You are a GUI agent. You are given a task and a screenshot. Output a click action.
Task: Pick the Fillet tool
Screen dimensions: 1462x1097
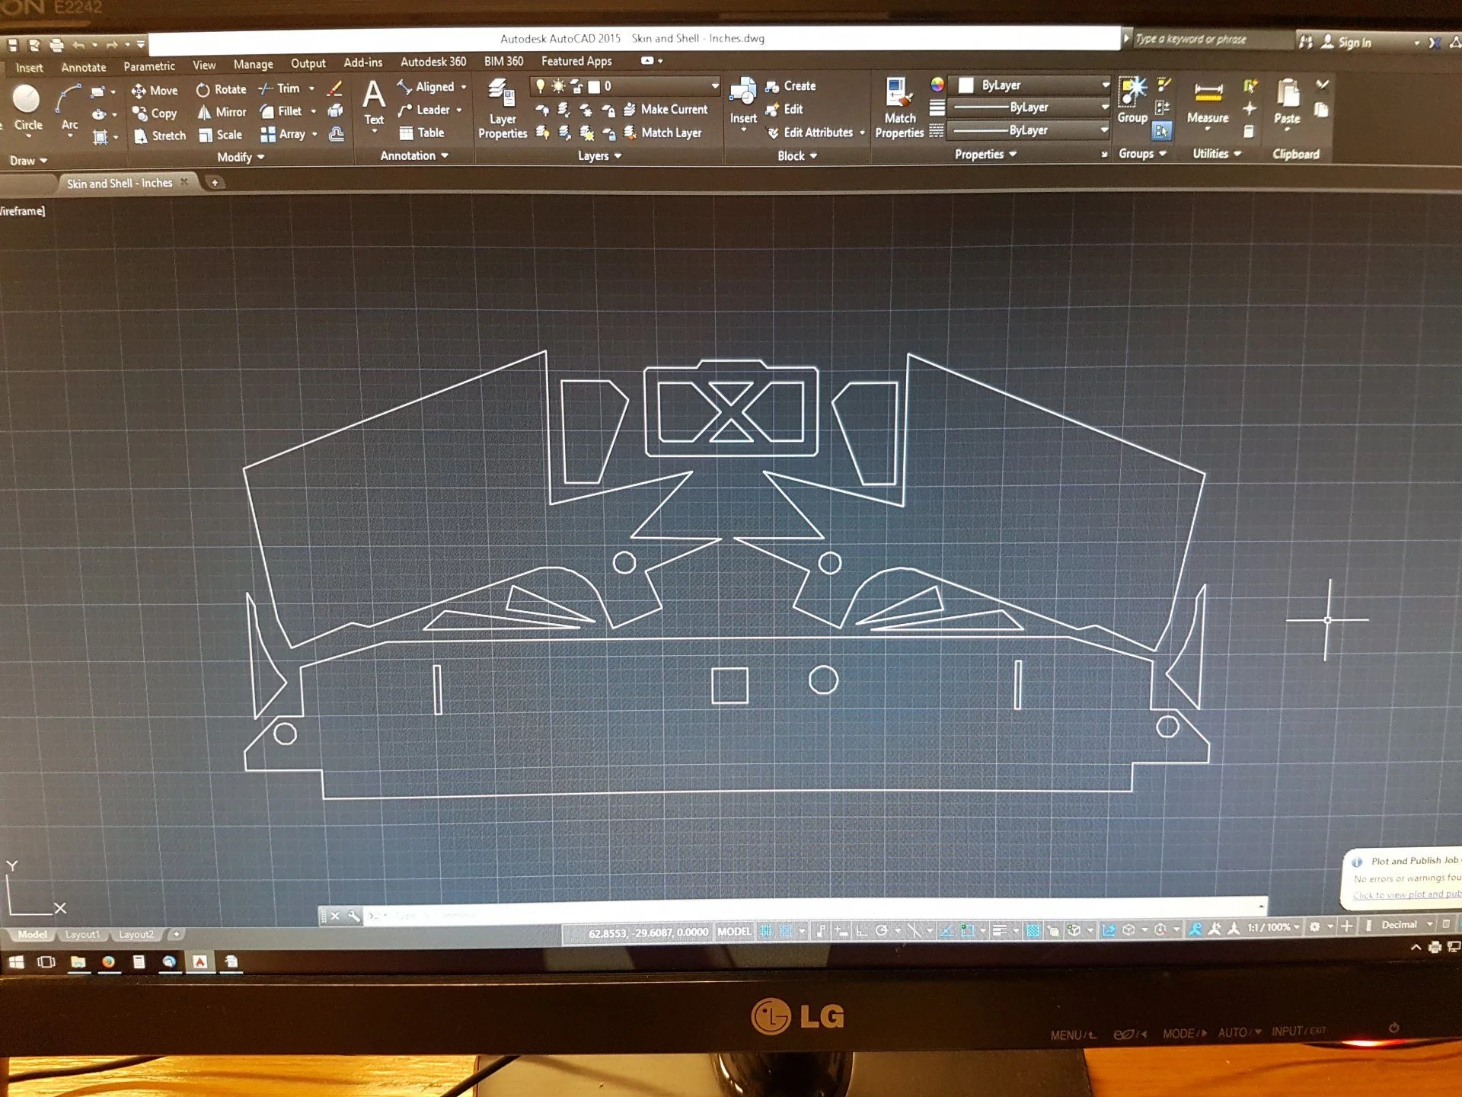(x=281, y=111)
